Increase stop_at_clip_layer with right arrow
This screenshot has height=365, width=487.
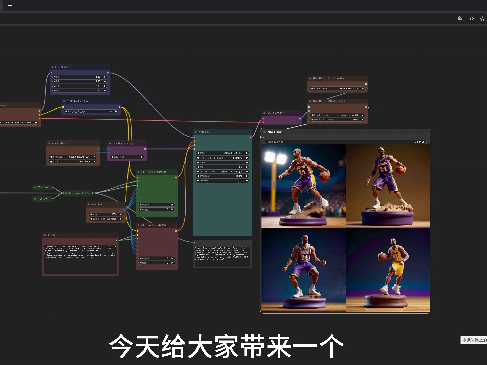click(116, 111)
